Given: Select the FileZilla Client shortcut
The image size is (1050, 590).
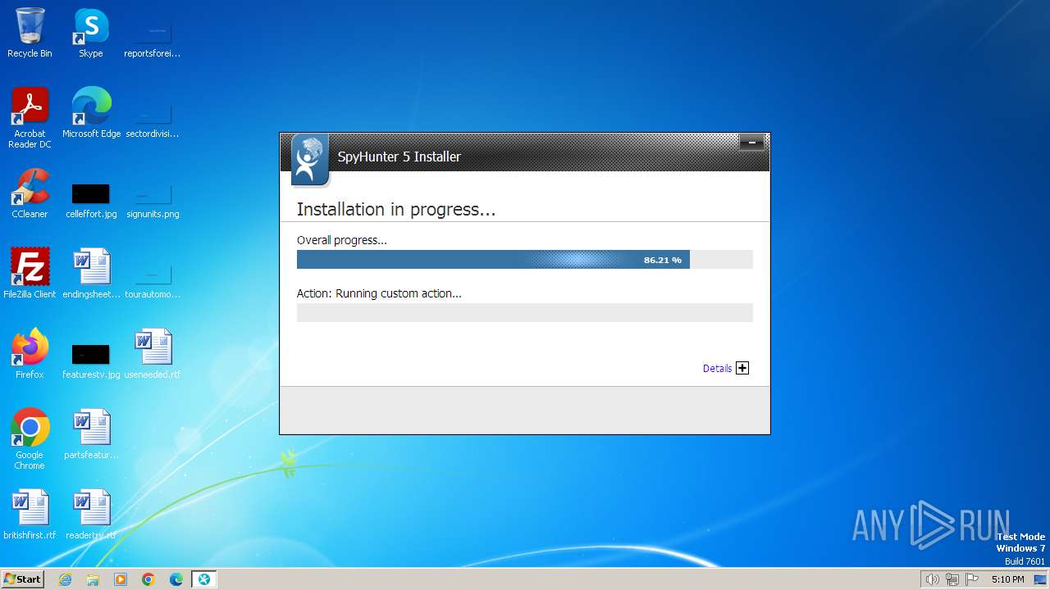Looking at the screenshot, I should [x=30, y=274].
